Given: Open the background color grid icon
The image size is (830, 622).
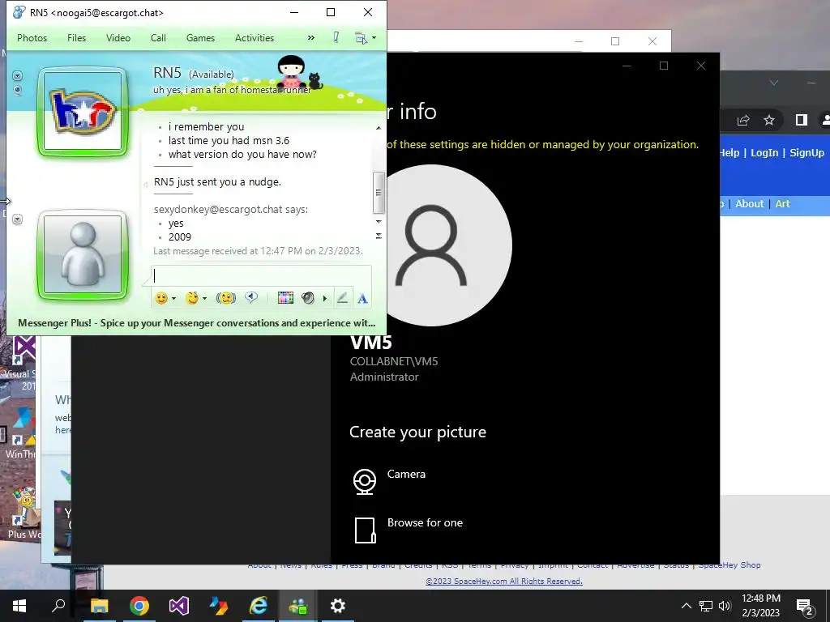Looking at the screenshot, I should 285,298.
